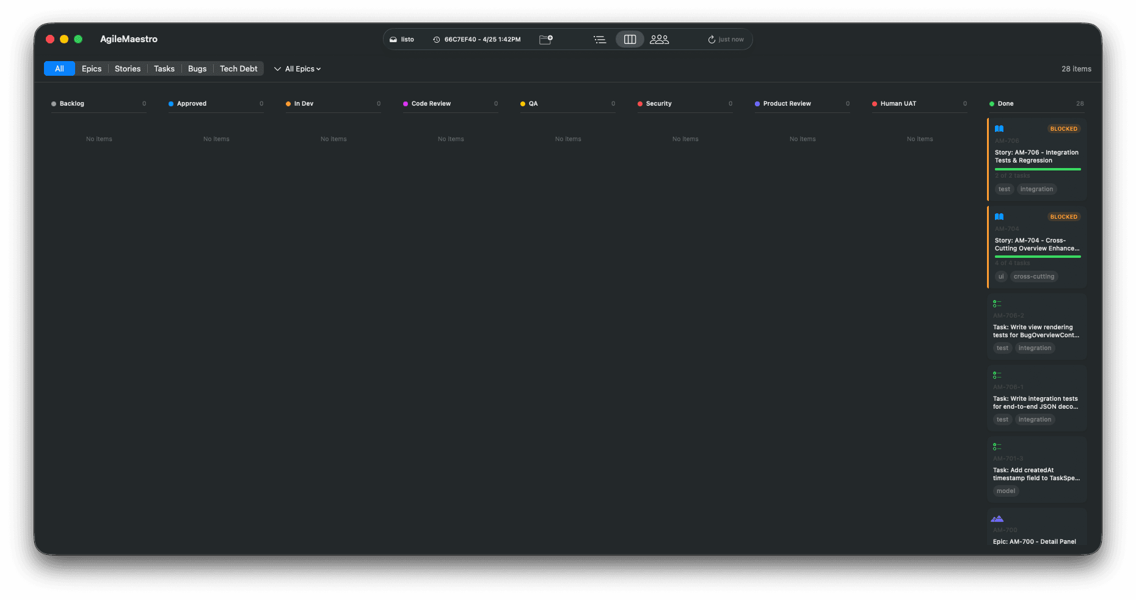The image size is (1136, 600).
Task: Refresh the board via refresh icon
Action: [712, 40]
